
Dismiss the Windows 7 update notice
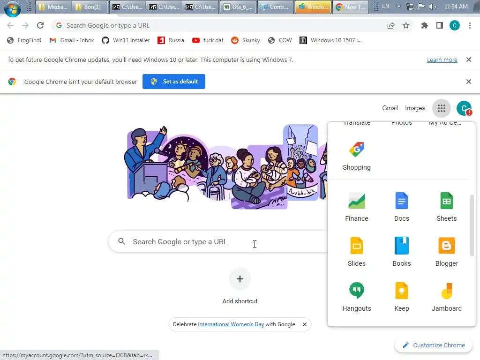[x=469, y=60]
